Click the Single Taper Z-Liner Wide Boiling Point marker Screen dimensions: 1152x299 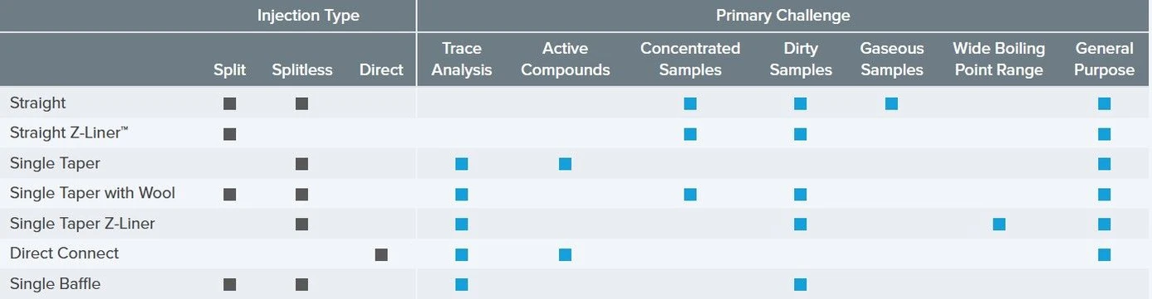pos(999,224)
